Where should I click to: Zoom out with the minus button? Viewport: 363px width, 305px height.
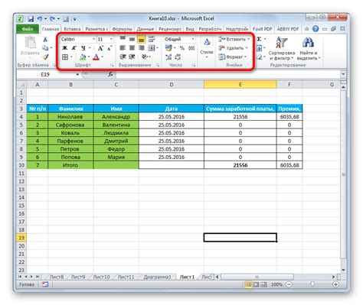coord(289,284)
